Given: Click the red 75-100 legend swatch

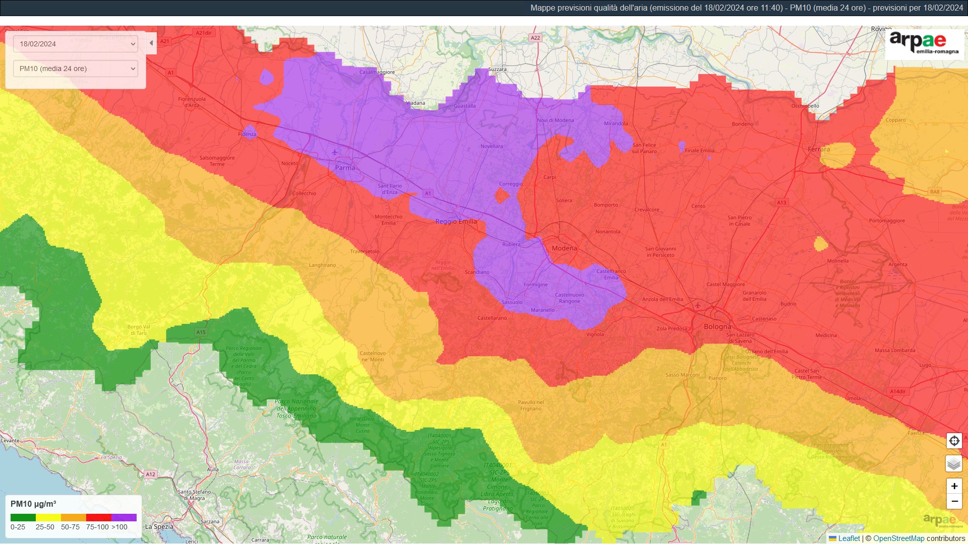Looking at the screenshot, I should point(99,517).
